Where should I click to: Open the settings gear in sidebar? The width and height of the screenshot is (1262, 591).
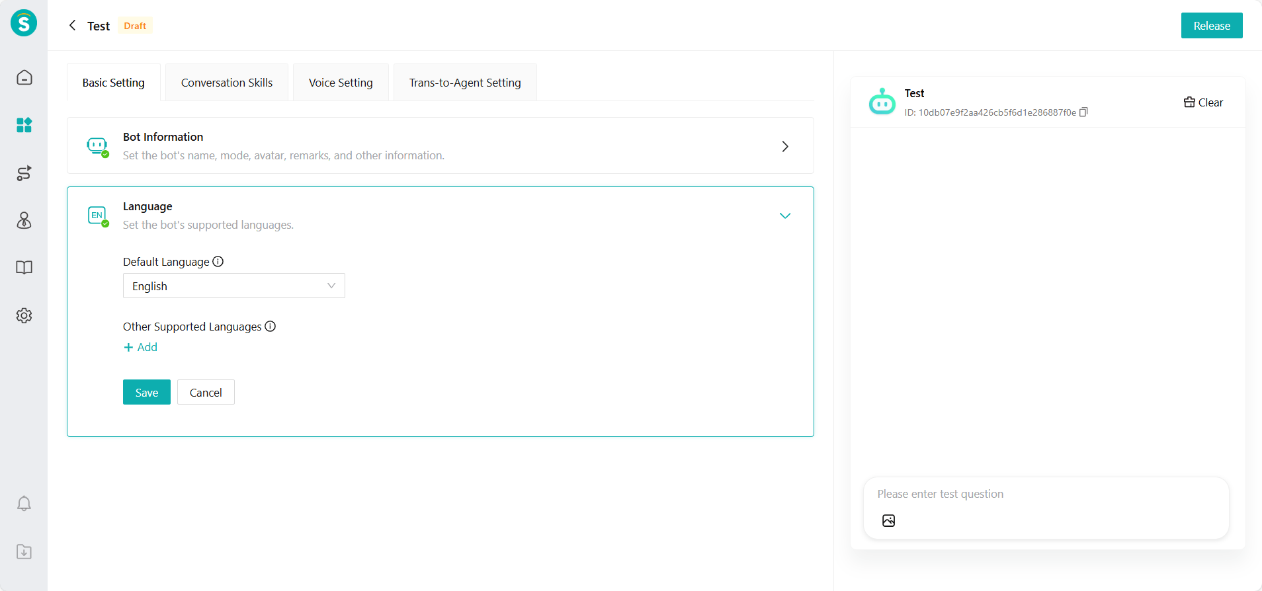point(24,315)
